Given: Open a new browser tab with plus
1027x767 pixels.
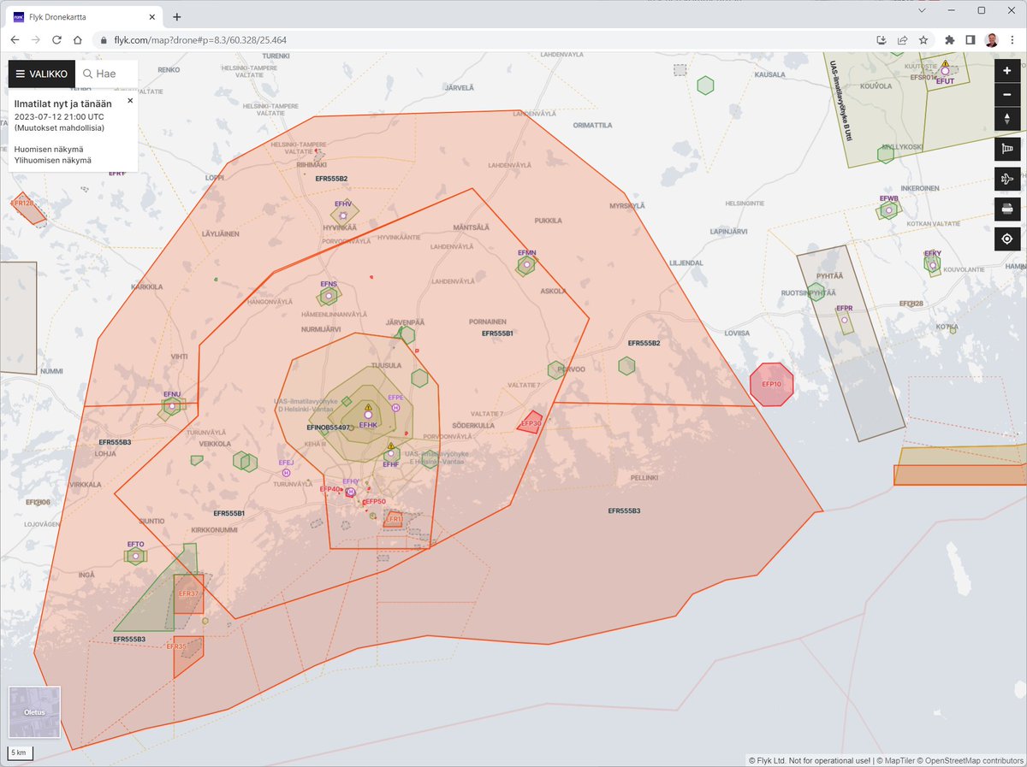Looking at the screenshot, I should click(177, 16).
